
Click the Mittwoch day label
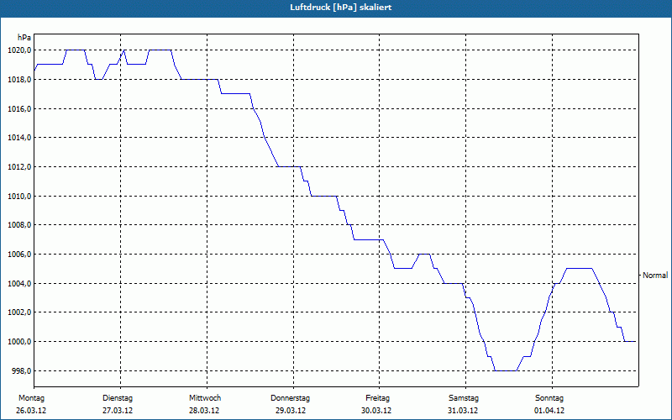(x=205, y=398)
